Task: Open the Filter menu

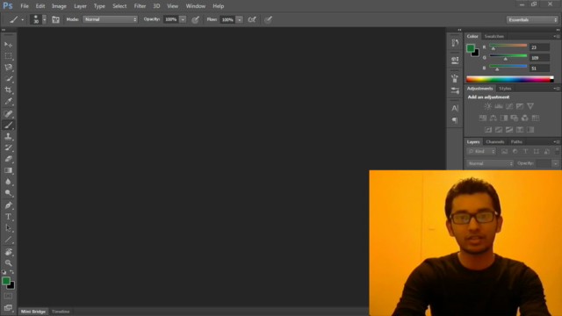Action: coord(140,6)
